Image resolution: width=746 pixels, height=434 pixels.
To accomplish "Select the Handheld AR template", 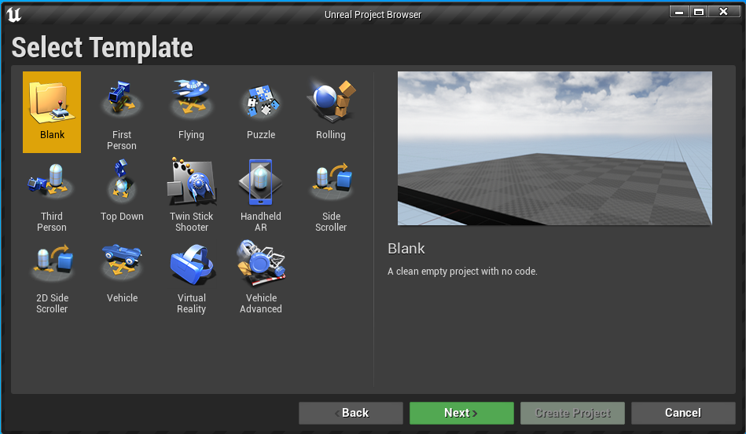I will pos(261,194).
